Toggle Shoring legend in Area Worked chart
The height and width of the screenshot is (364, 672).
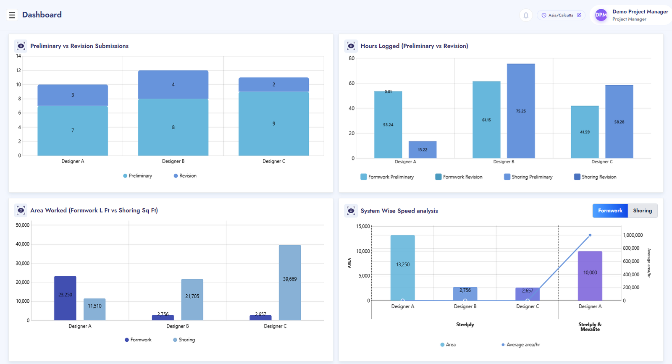[x=184, y=340]
